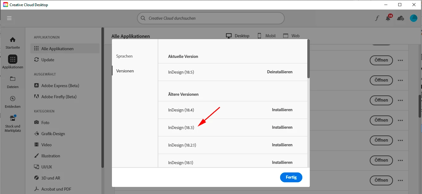Click the InDesign (18.3) version label

[181, 127]
